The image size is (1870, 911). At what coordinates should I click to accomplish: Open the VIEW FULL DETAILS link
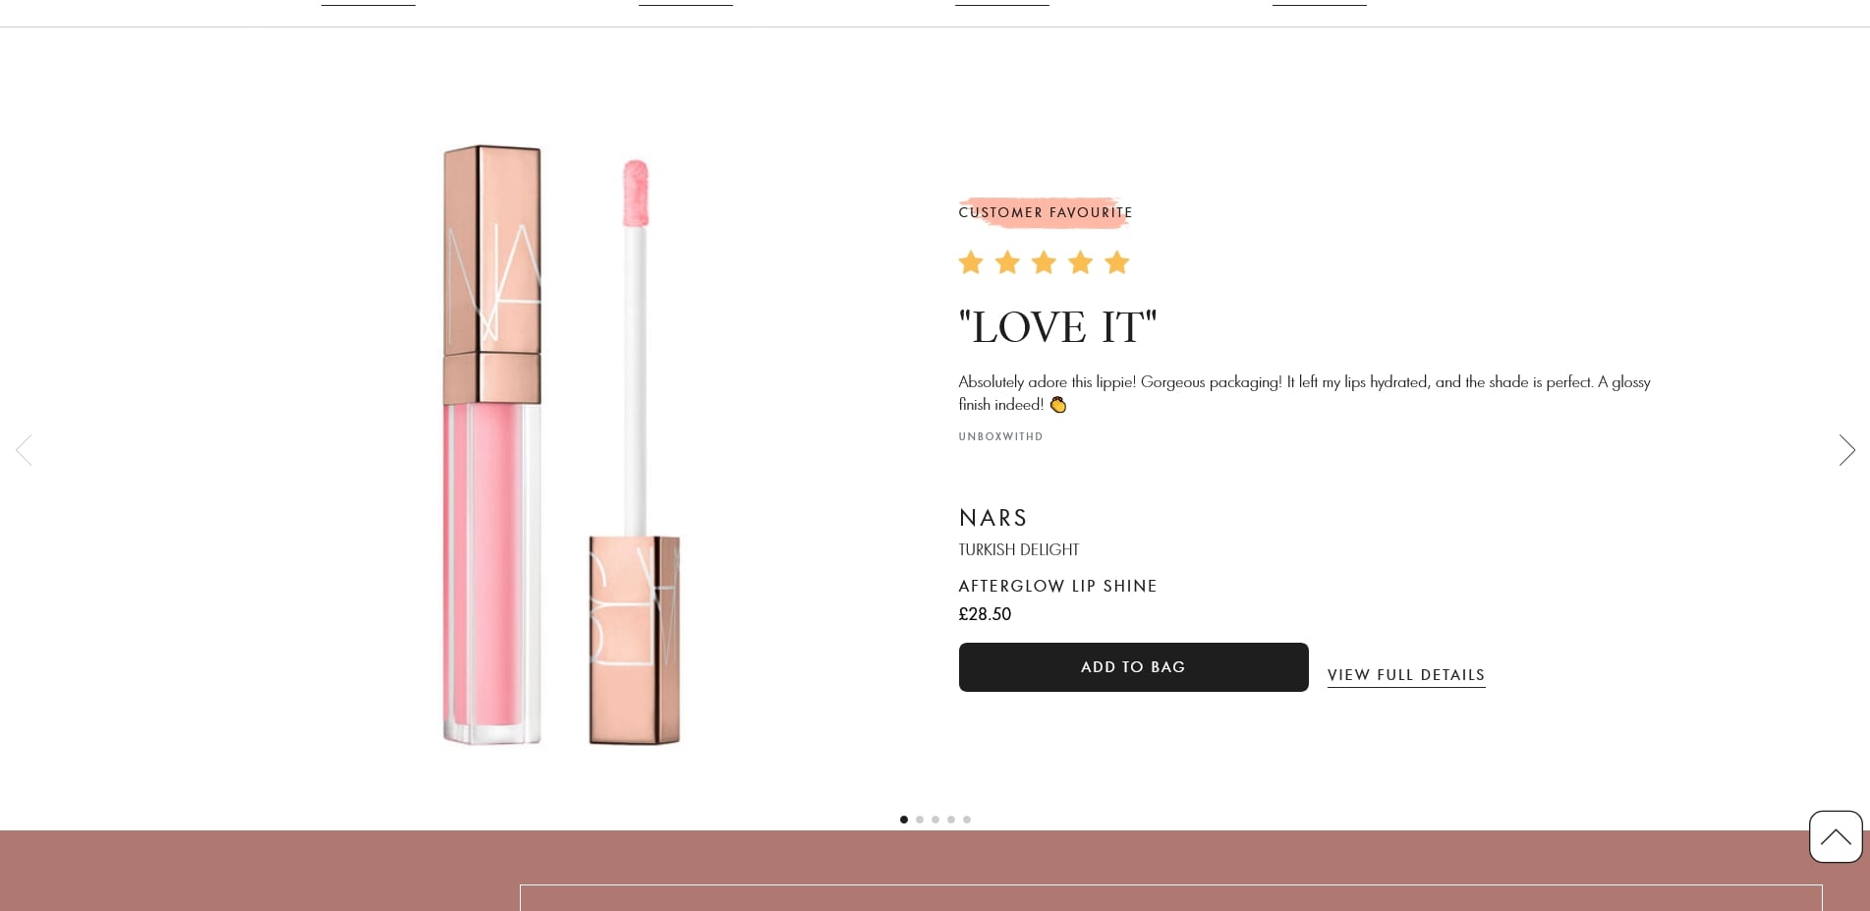point(1405,674)
